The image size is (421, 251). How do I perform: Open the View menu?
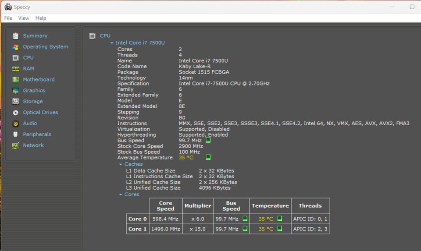pos(24,18)
